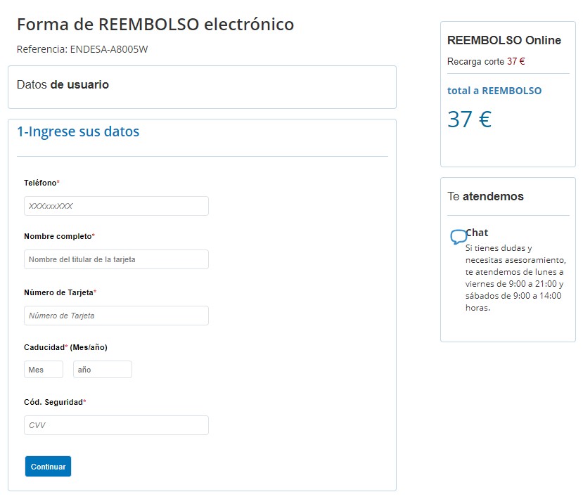Image resolution: width=583 pixels, height=499 pixels.
Task: Focus the Teléfono input field
Action: click(x=116, y=206)
